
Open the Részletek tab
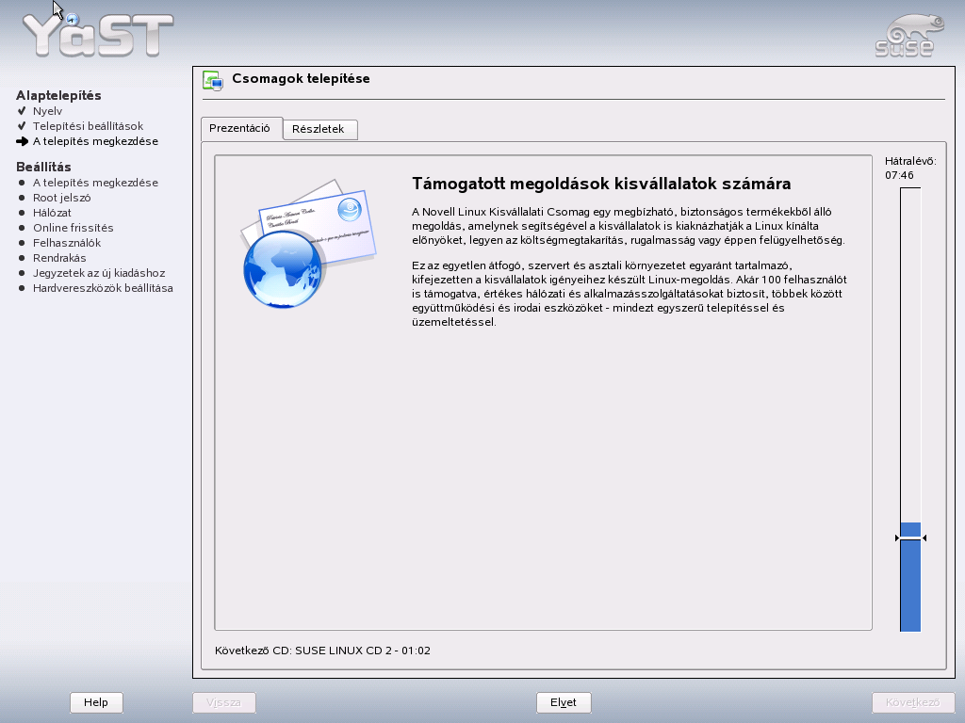(x=319, y=129)
